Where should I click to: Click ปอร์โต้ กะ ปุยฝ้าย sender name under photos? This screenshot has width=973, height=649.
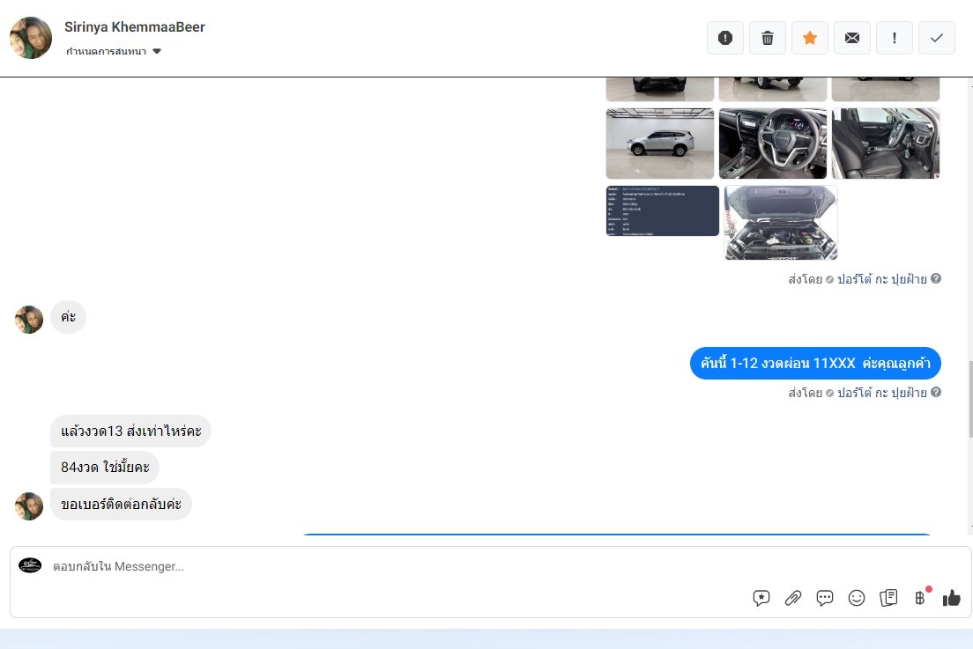tap(881, 279)
